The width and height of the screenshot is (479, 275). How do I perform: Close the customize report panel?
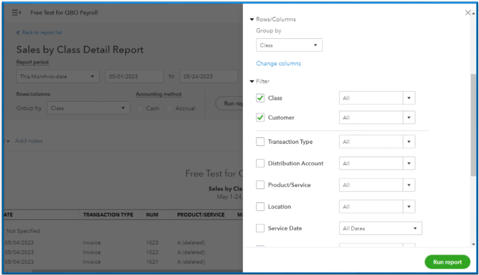tap(467, 12)
